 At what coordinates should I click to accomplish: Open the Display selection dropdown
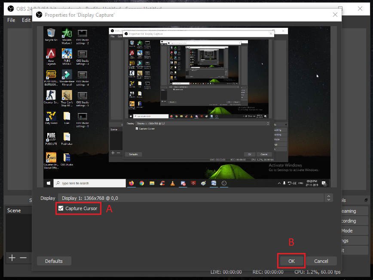click(x=329, y=198)
